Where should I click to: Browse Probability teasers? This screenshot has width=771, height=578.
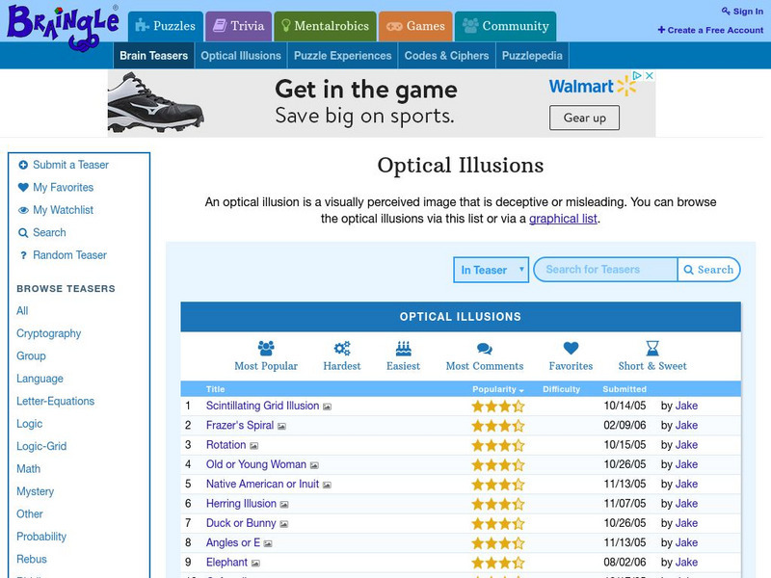[41, 537]
